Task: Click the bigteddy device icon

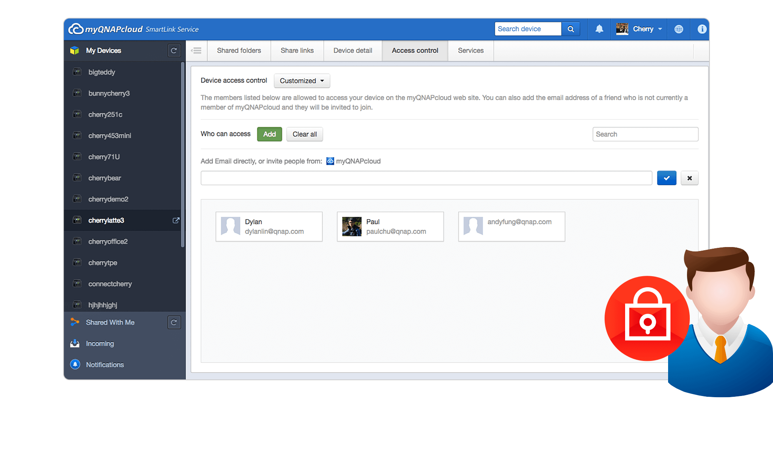Action: coord(77,72)
